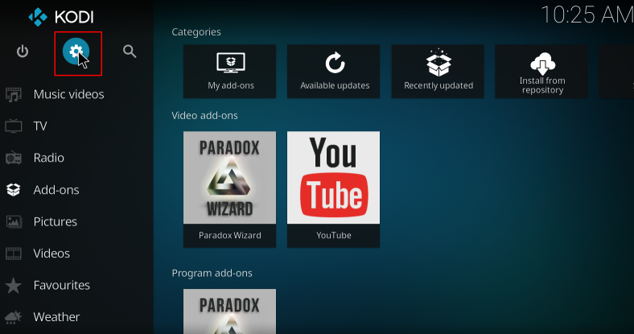Click the Add-ons box icon in sidebar
Screen dimensions: 634x334
(14, 190)
